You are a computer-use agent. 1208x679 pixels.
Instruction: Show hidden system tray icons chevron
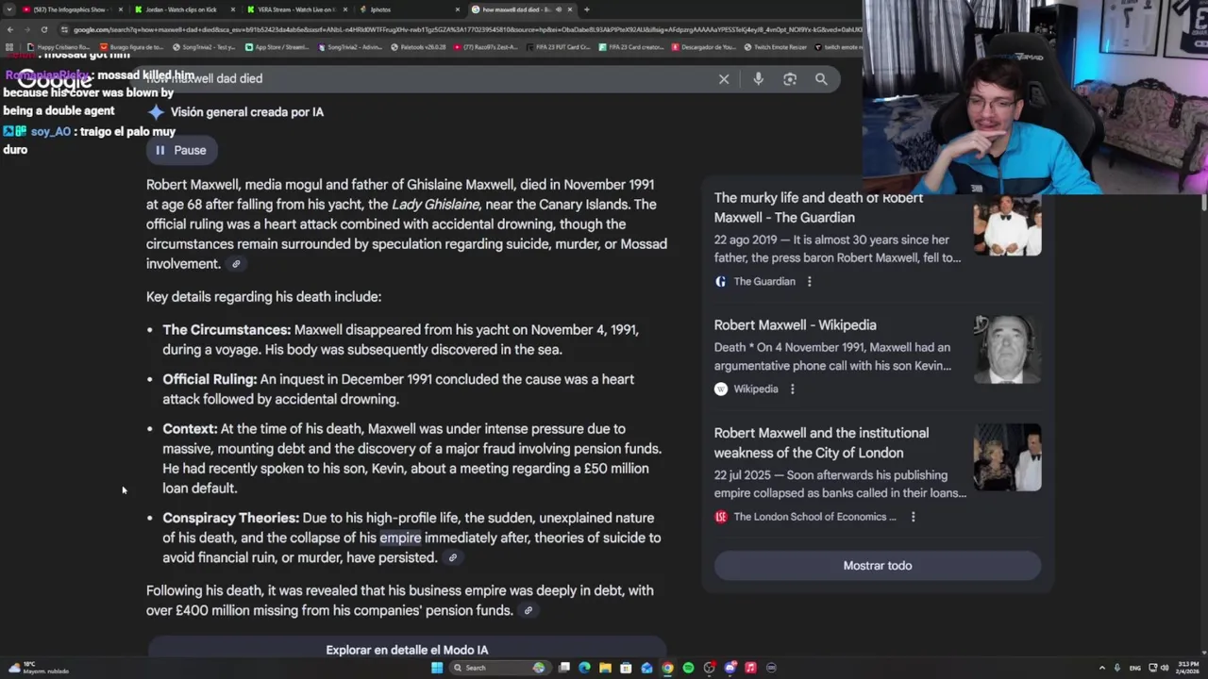coord(1101,668)
